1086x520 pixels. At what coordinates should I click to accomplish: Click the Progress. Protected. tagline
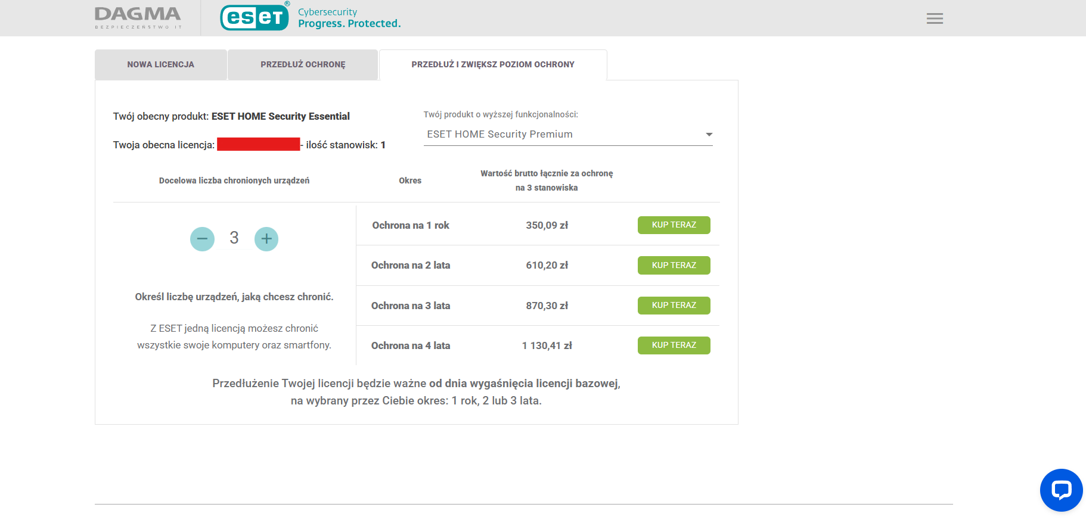(x=349, y=24)
